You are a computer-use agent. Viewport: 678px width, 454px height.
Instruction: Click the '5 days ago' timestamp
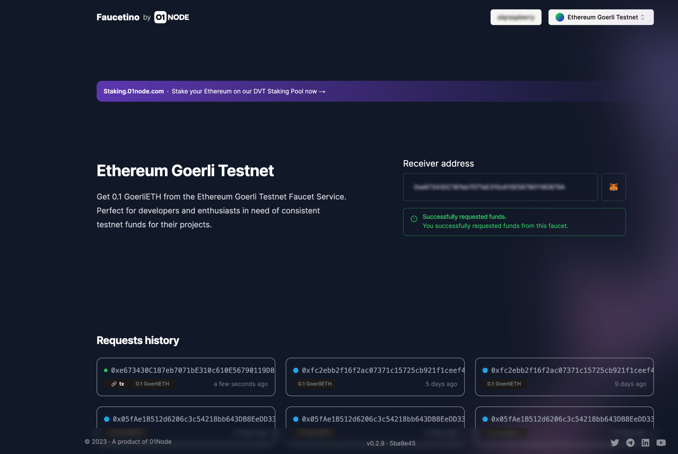pos(441,384)
